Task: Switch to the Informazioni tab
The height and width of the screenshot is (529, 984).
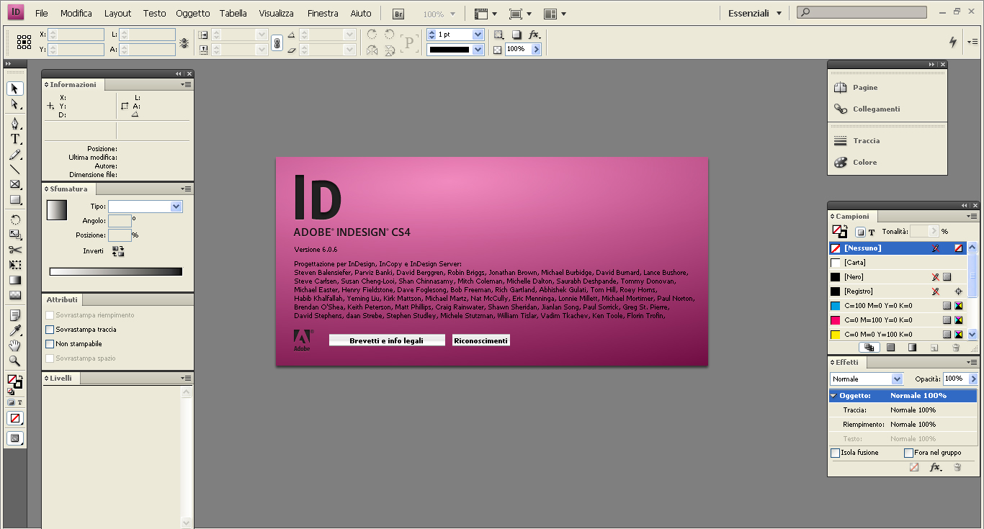Action: [x=73, y=85]
